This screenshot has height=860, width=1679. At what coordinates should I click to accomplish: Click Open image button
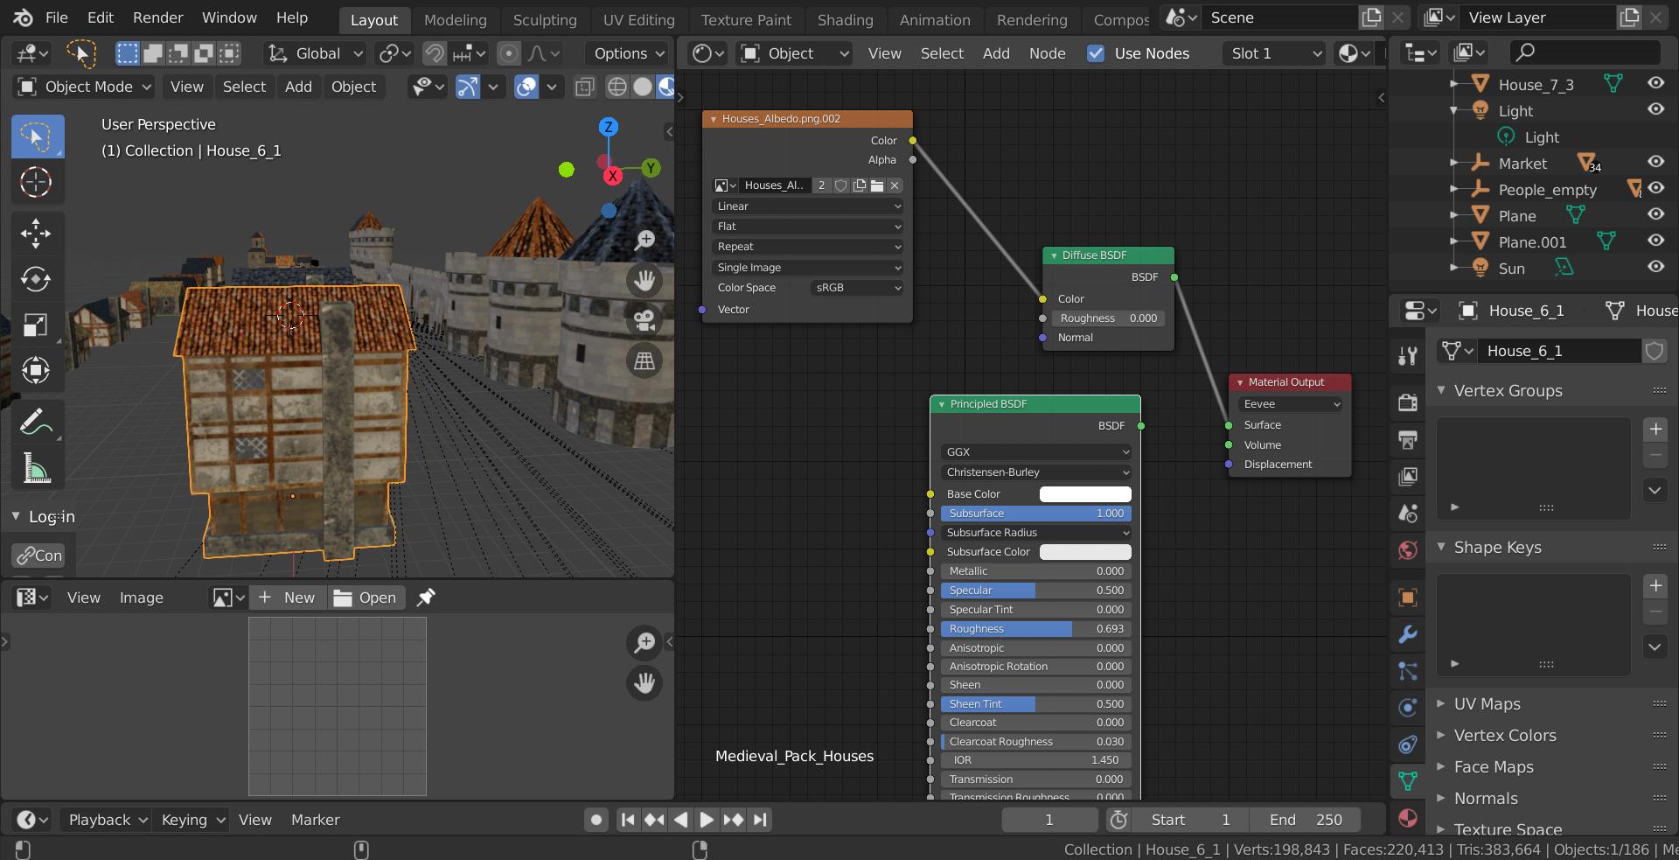(366, 598)
